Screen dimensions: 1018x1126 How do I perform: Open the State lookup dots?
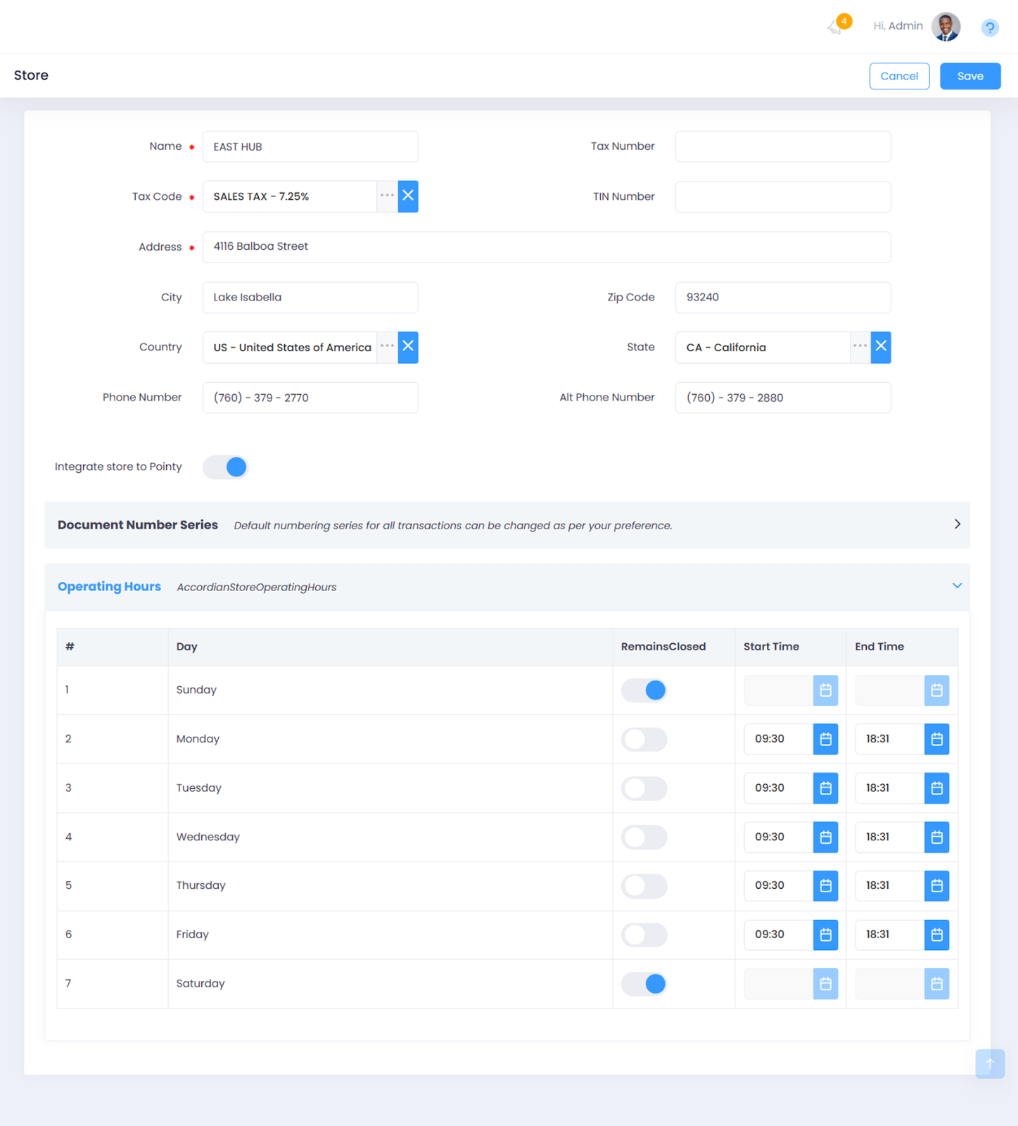(x=860, y=347)
